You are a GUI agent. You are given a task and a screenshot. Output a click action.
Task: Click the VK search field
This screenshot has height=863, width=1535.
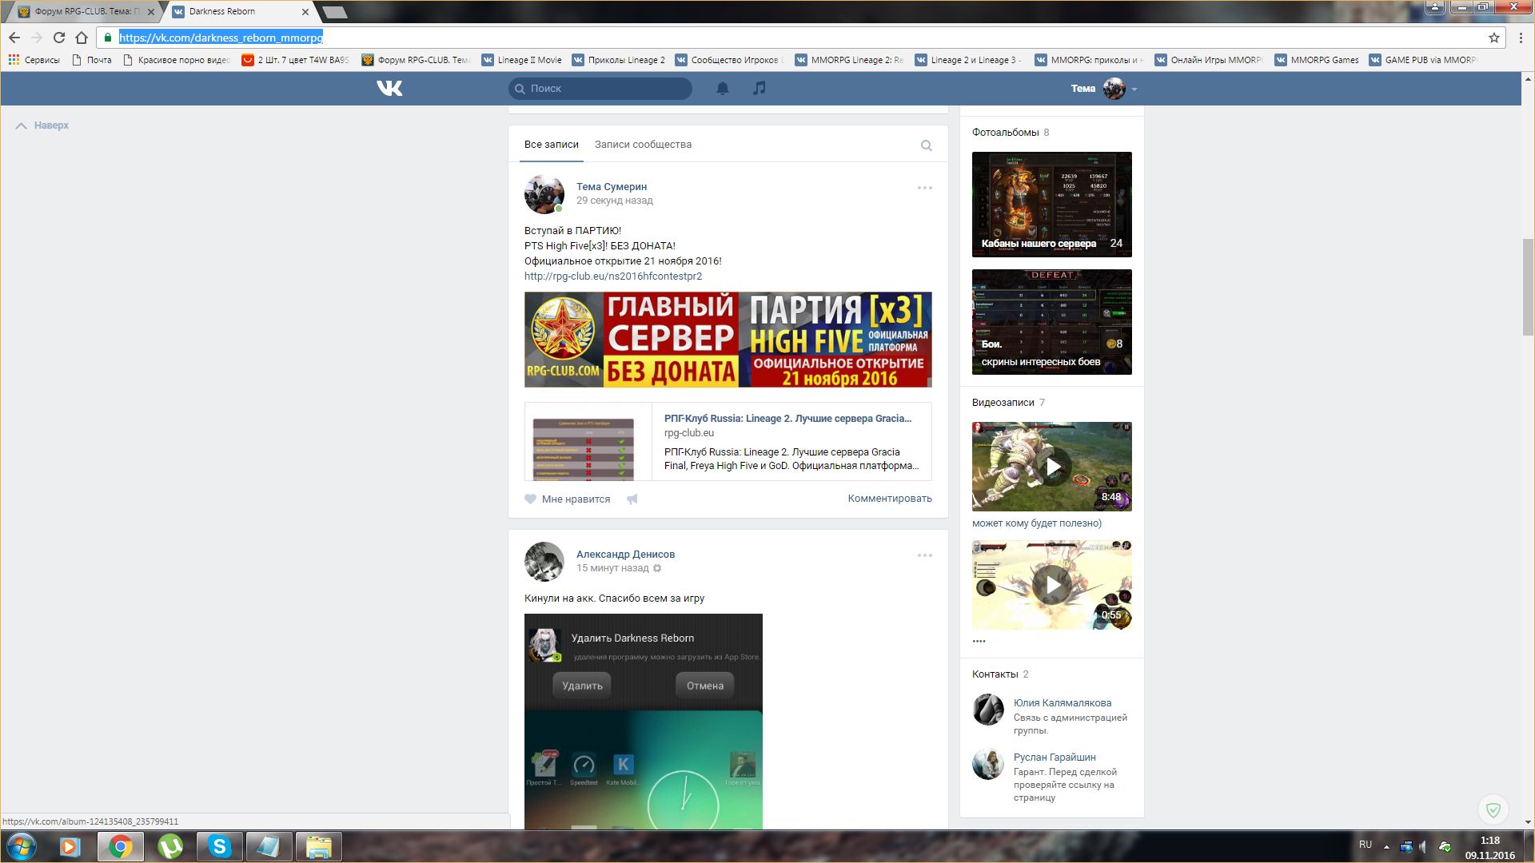click(600, 88)
